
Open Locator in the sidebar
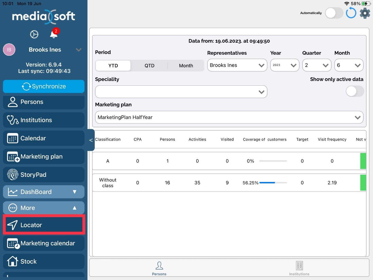[44, 225]
